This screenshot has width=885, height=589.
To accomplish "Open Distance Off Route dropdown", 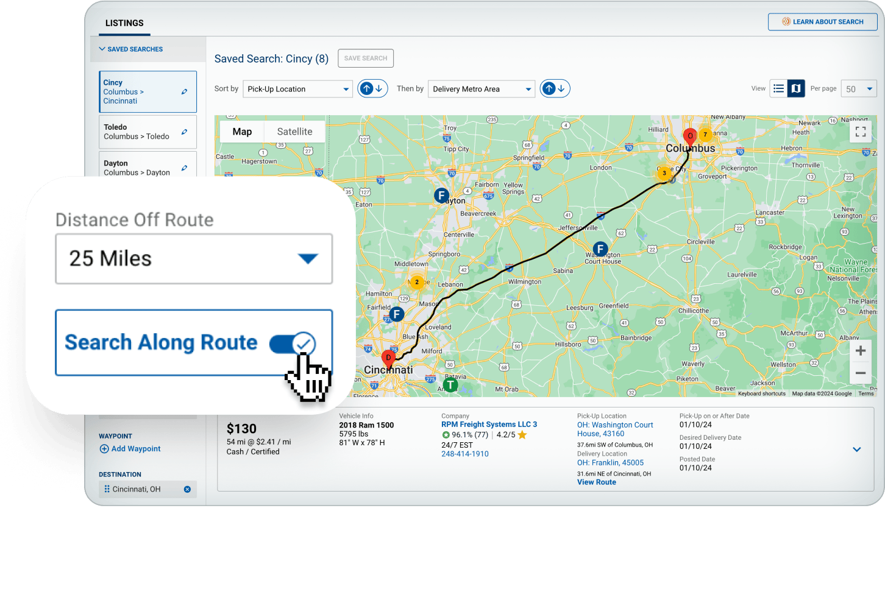I will [194, 259].
